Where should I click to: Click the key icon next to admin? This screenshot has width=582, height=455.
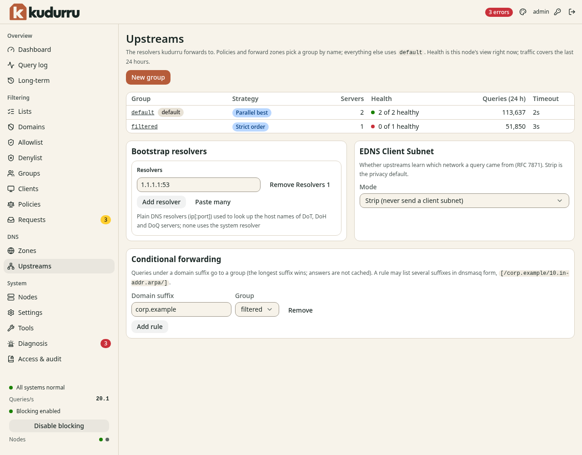(557, 12)
